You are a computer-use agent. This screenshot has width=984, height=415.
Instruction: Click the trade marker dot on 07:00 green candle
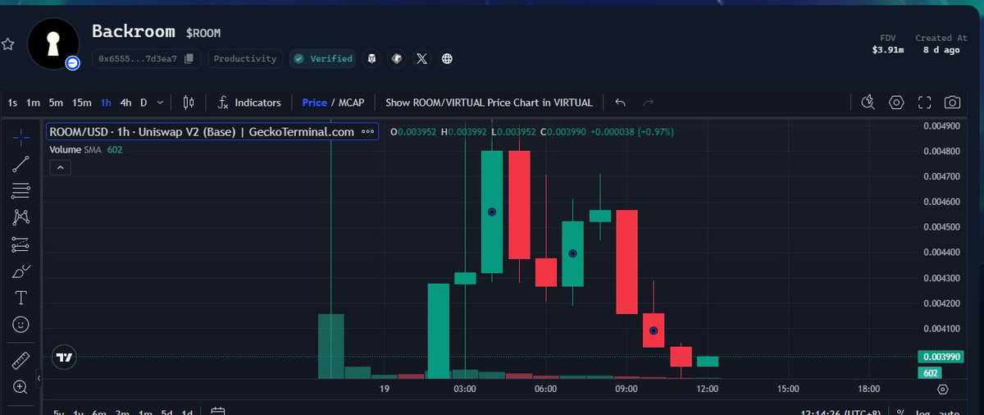tap(572, 254)
